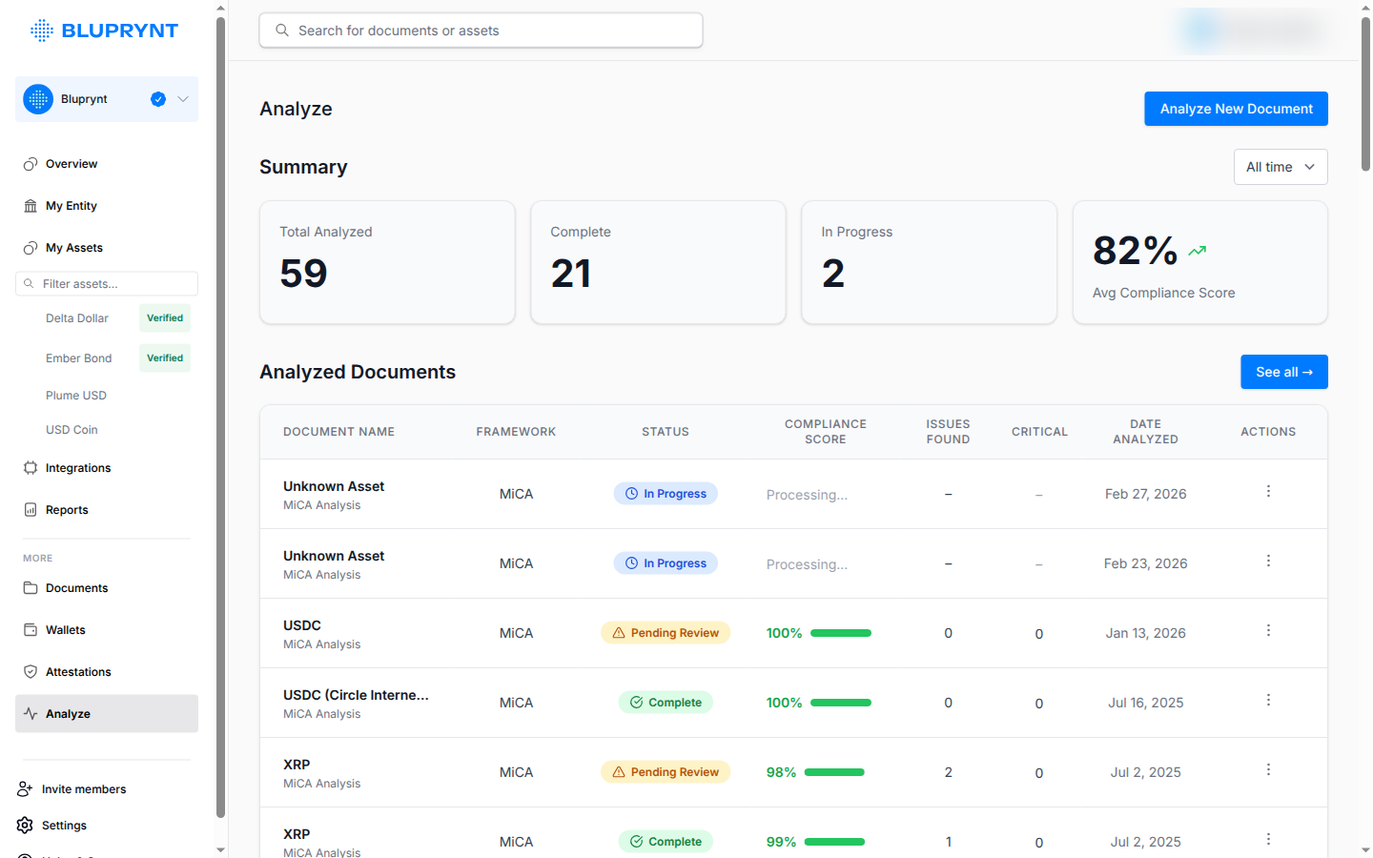Click the Total Analyzed 59 card

(x=387, y=262)
